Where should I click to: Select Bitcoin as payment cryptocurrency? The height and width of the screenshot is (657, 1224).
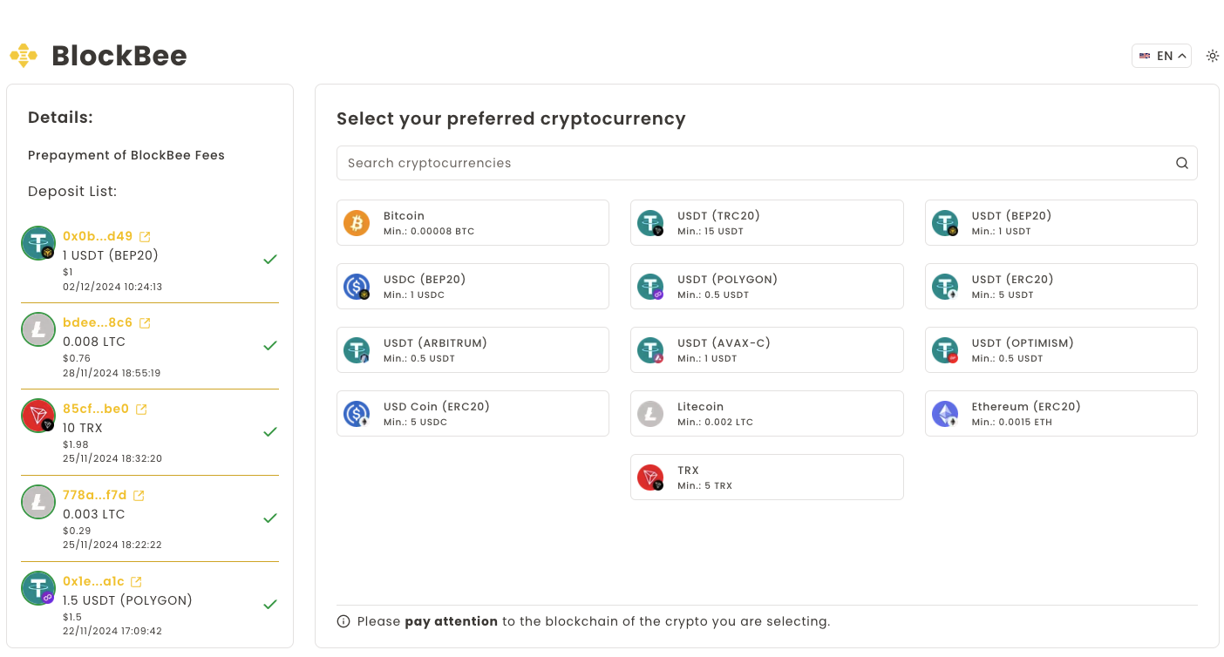473,223
